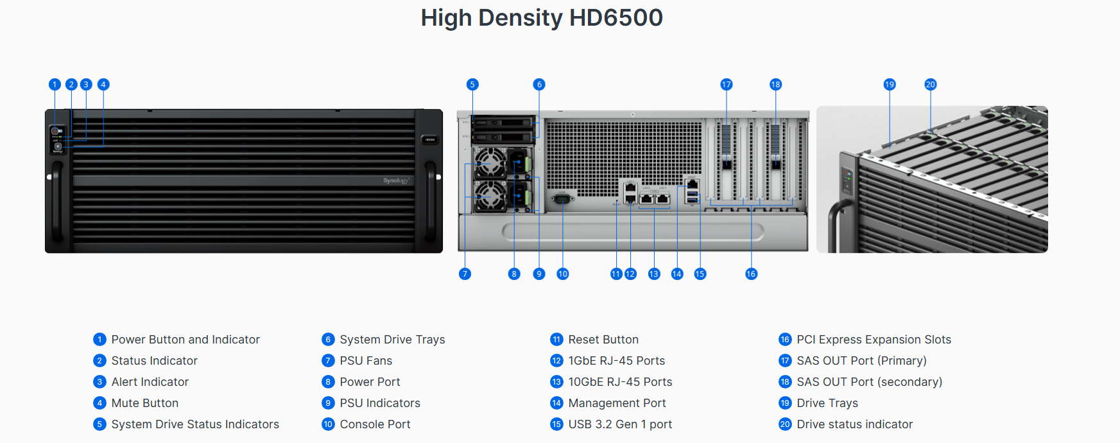Click the 'USB 3.2 Gen 1 port' legend text

621,424
